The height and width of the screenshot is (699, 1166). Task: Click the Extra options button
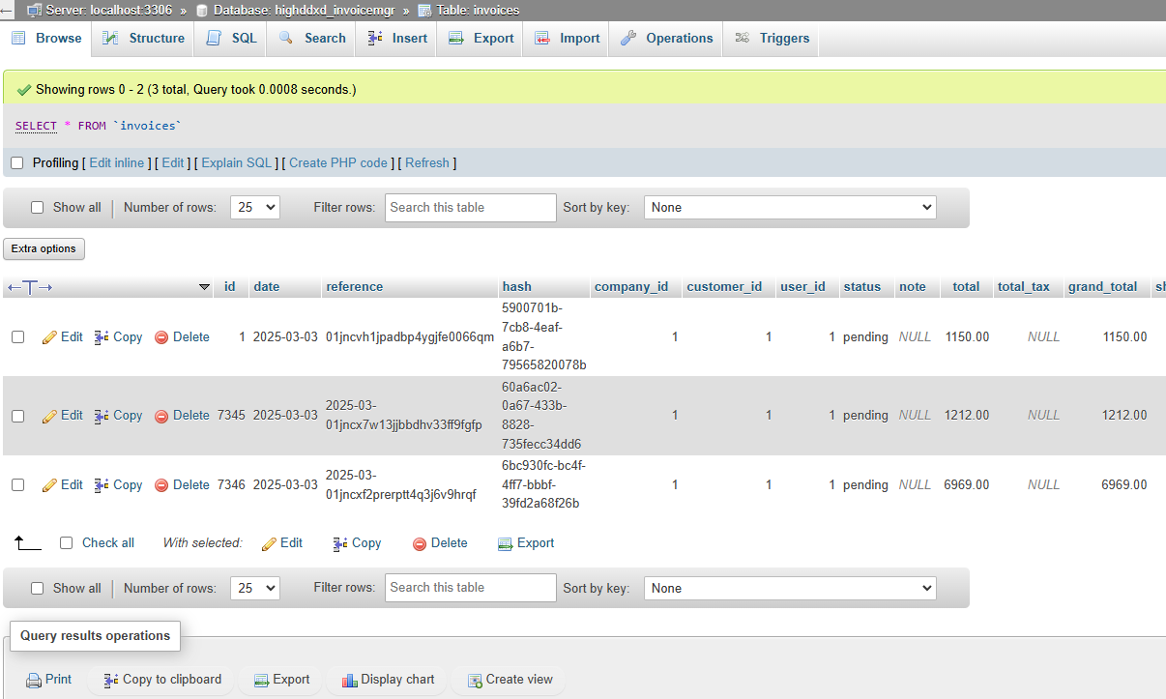(44, 248)
